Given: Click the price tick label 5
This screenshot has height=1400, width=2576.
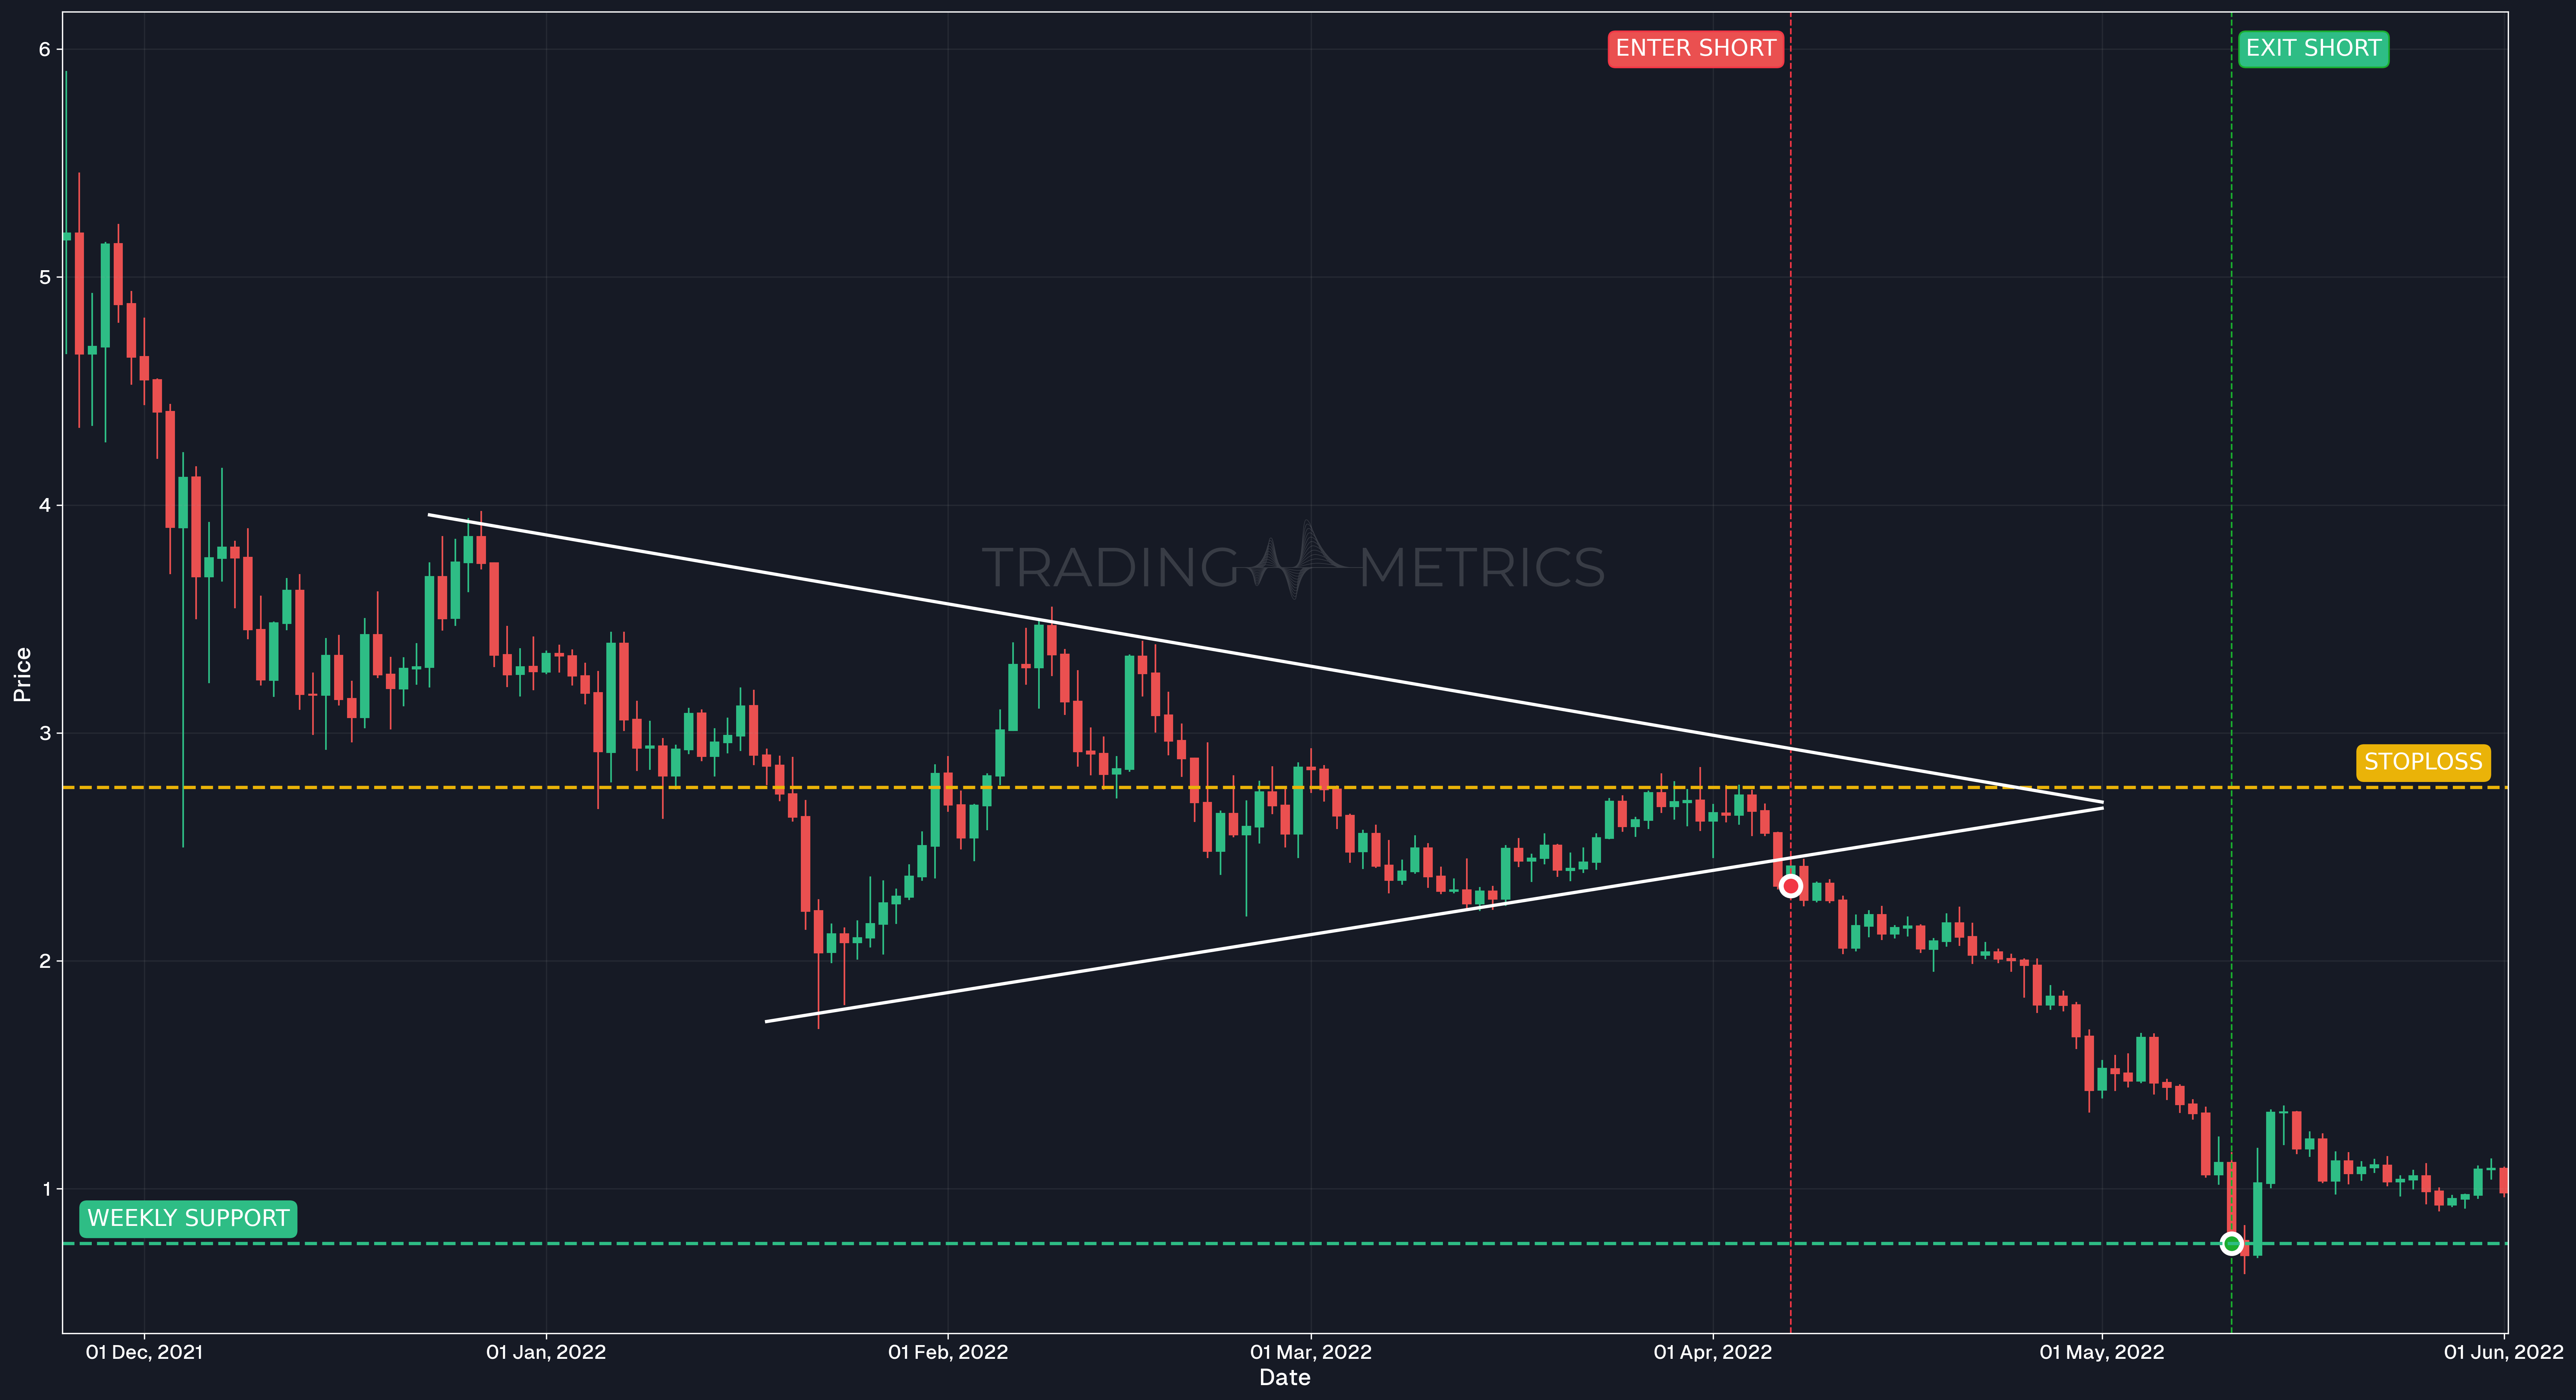Looking at the screenshot, I should (45, 277).
